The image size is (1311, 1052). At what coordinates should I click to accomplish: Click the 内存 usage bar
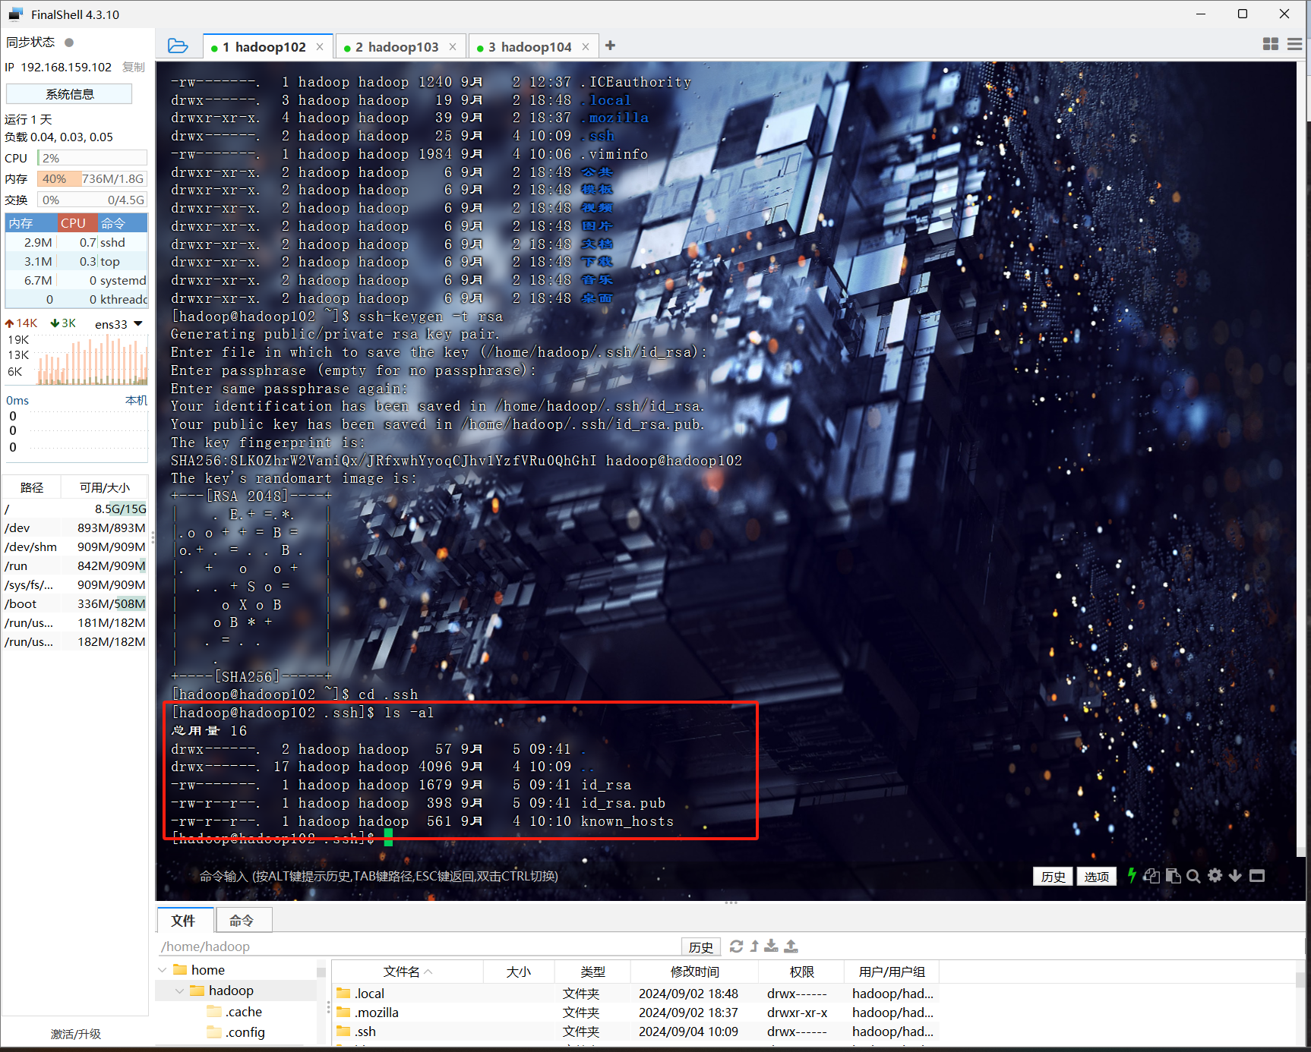pyautogui.click(x=92, y=179)
